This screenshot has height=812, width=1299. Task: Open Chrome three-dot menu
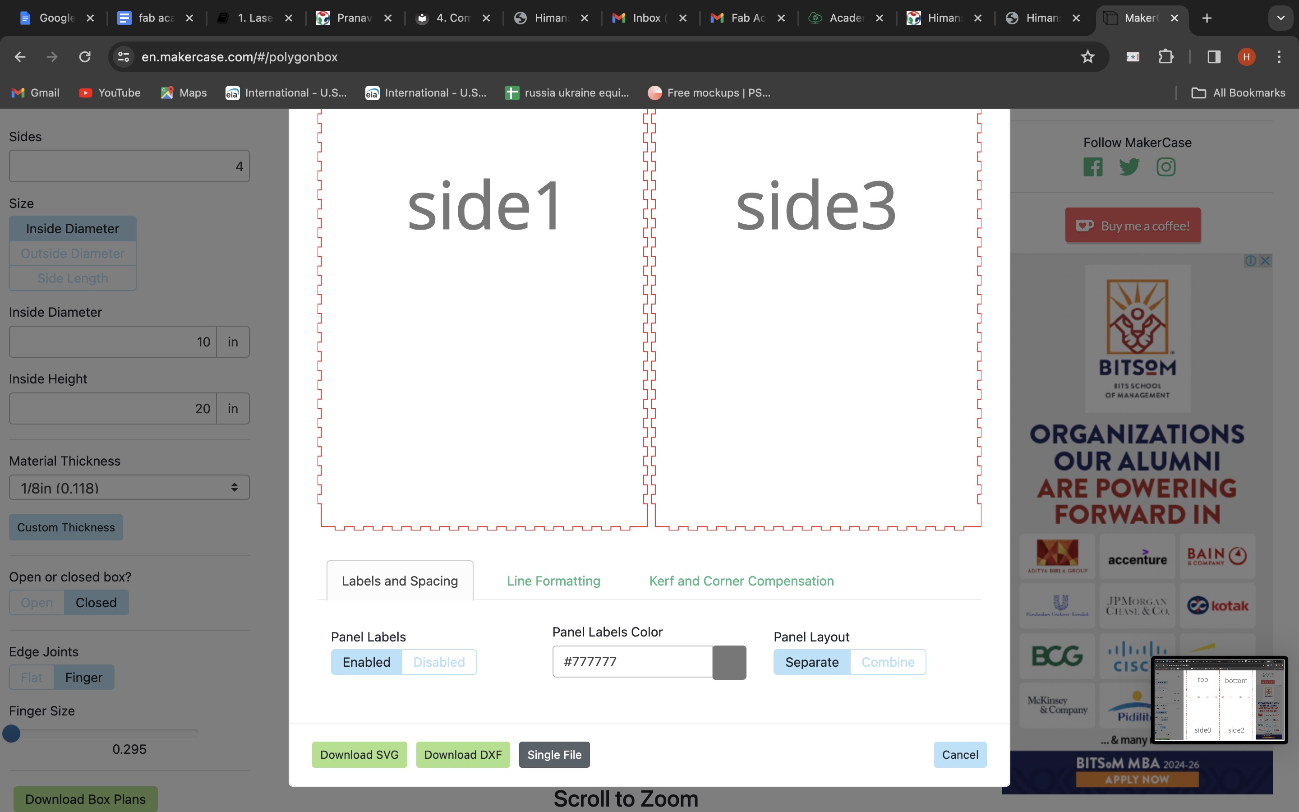point(1279,57)
